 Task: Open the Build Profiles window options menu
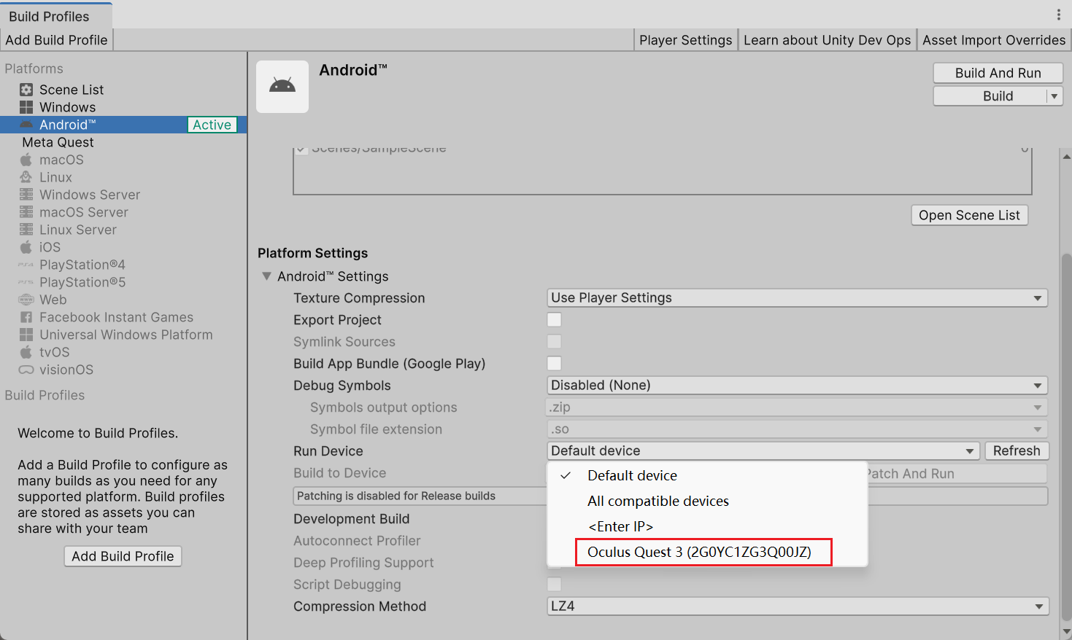(x=1059, y=15)
